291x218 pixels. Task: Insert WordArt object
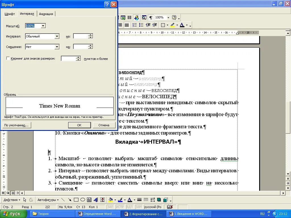pyautogui.click(x=96, y=200)
